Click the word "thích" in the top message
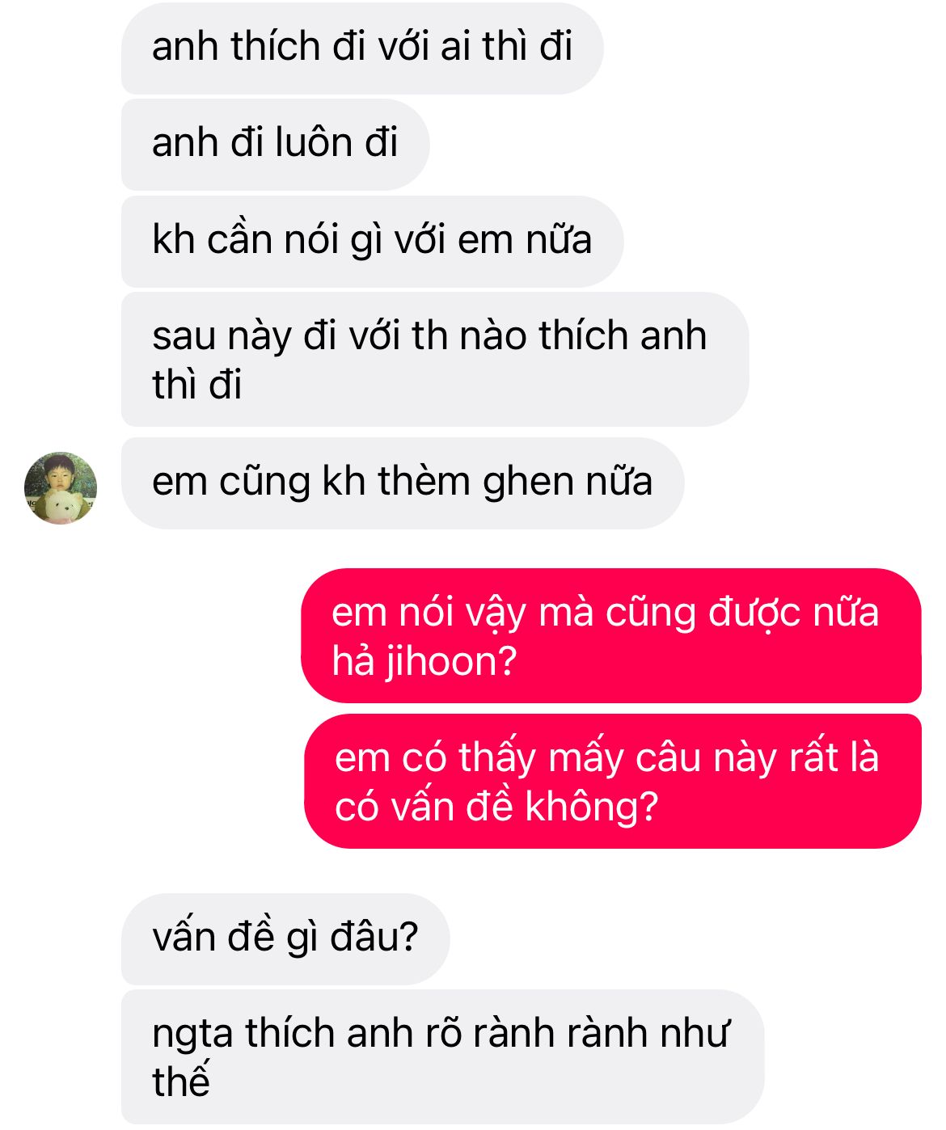The width and height of the screenshot is (946, 1130). coord(276,47)
